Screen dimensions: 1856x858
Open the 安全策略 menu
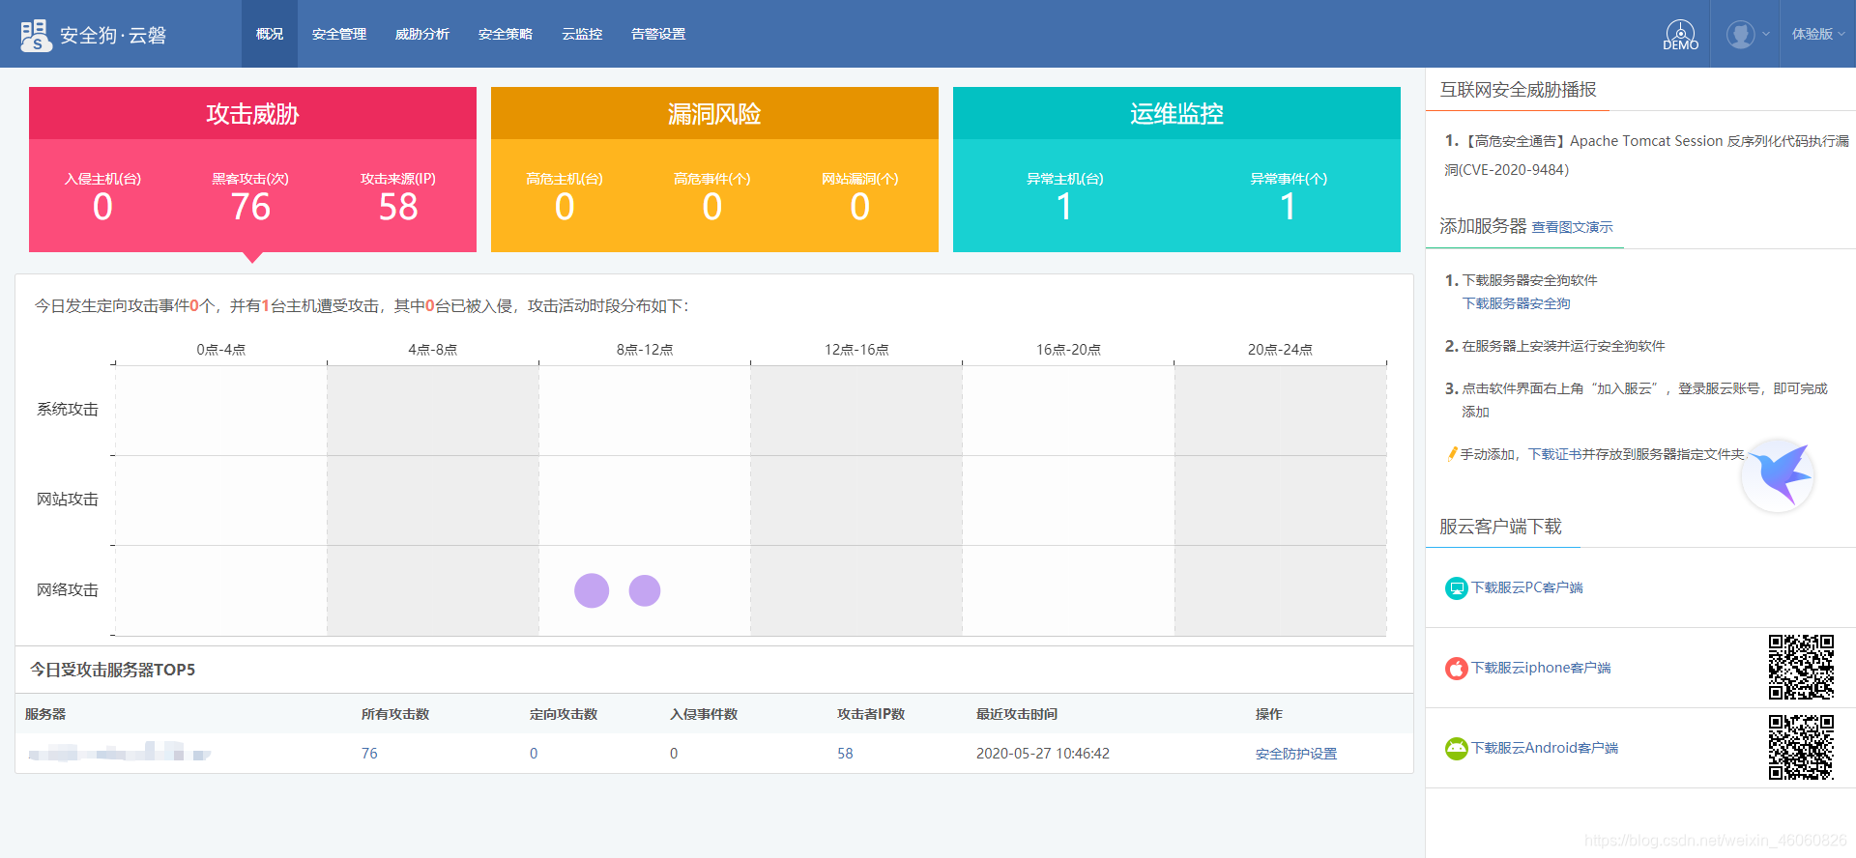click(x=506, y=34)
